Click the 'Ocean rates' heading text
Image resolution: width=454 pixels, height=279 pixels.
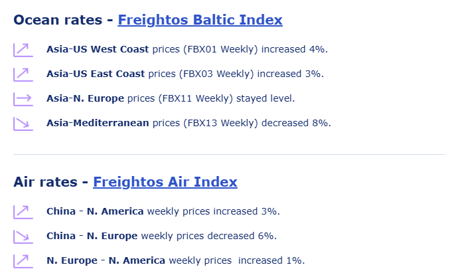coord(58,21)
